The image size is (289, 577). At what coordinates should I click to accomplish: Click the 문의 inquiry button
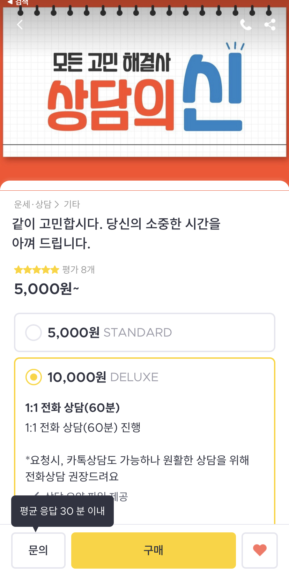pyautogui.click(x=38, y=550)
